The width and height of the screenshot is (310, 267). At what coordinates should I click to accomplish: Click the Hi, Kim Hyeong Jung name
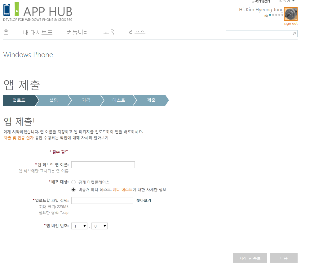(x=261, y=10)
